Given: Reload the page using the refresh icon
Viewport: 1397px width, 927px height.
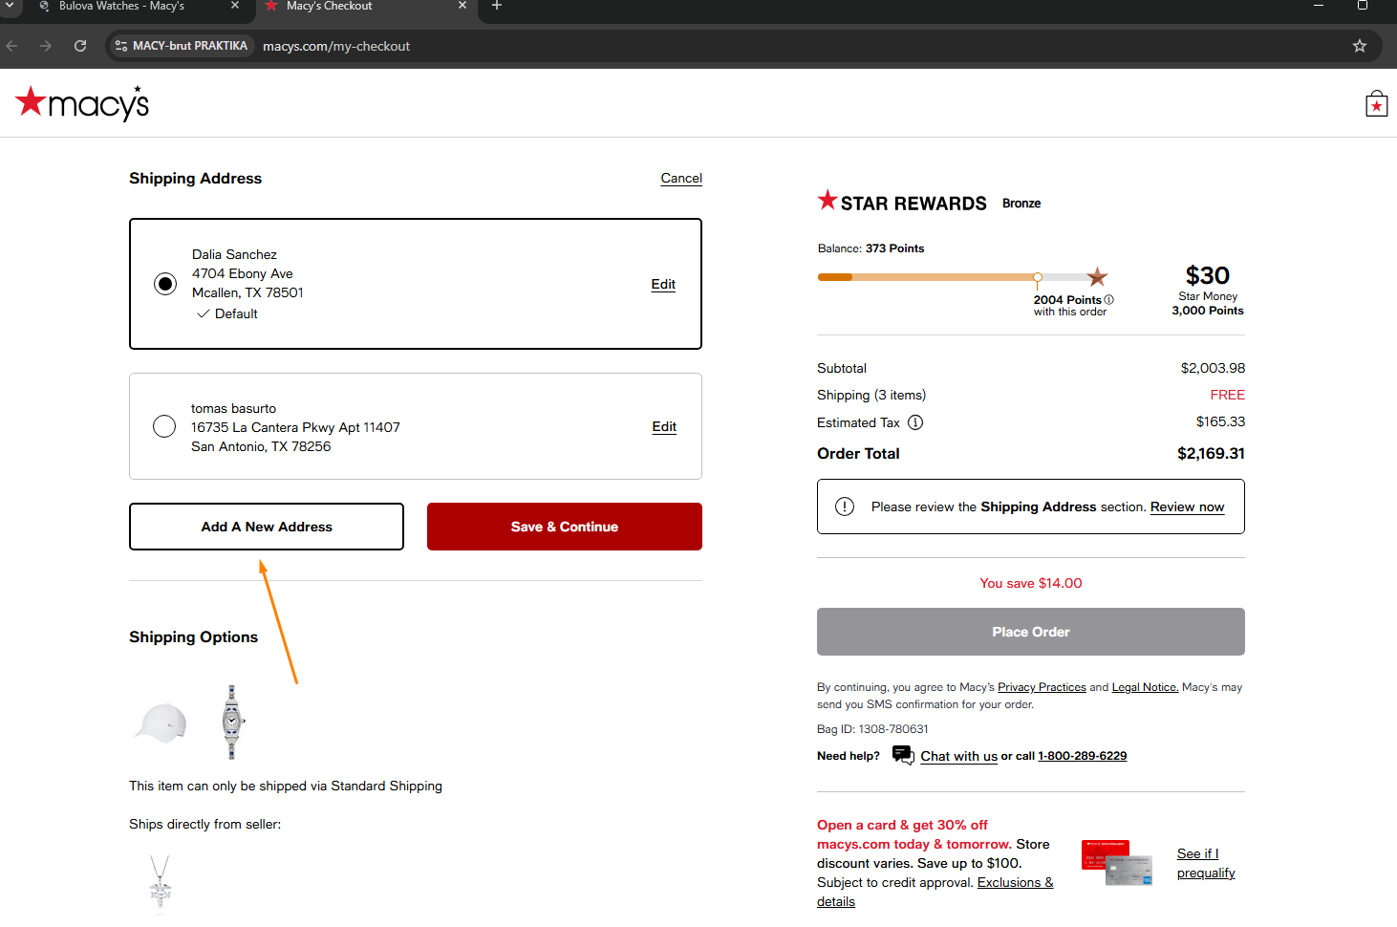Looking at the screenshot, I should 80,46.
